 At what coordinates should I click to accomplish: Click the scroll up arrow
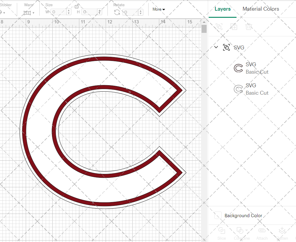[204, 22]
